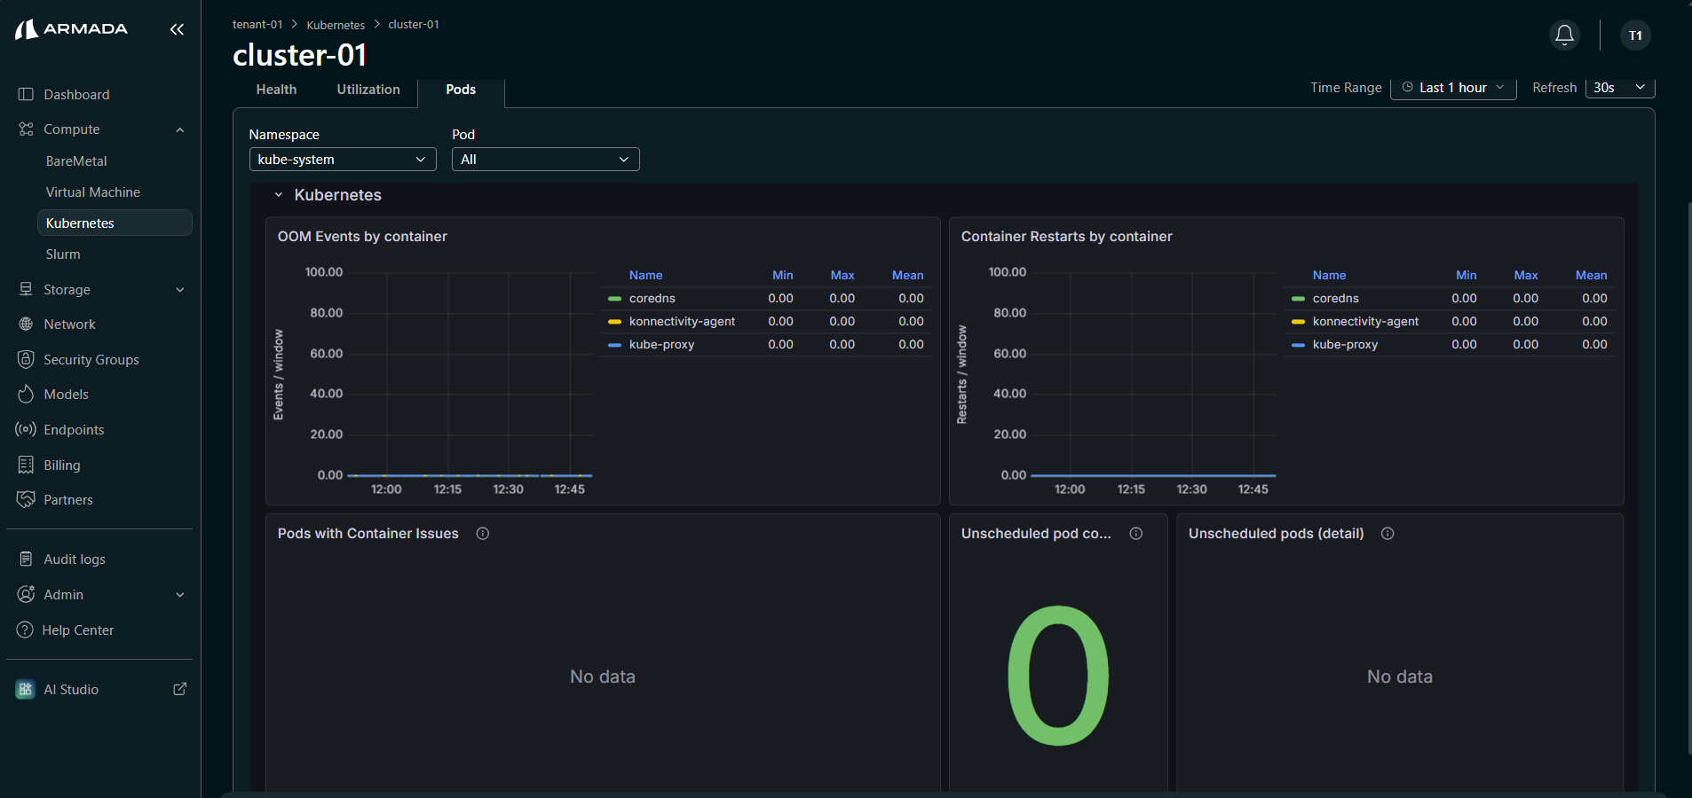This screenshot has width=1692, height=798.
Task: Click the Unscheduled pods (detail) title
Action: pyautogui.click(x=1276, y=534)
